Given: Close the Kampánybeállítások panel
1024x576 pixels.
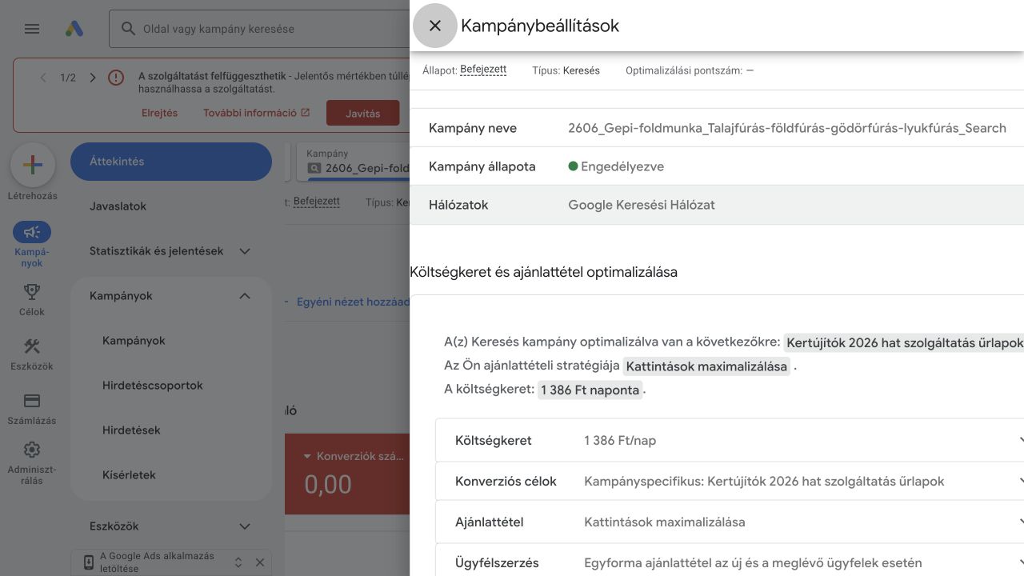Looking at the screenshot, I should [435, 26].
